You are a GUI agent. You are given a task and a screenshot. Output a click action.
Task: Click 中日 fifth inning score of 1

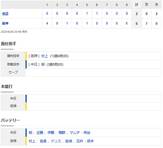(87, 14)
